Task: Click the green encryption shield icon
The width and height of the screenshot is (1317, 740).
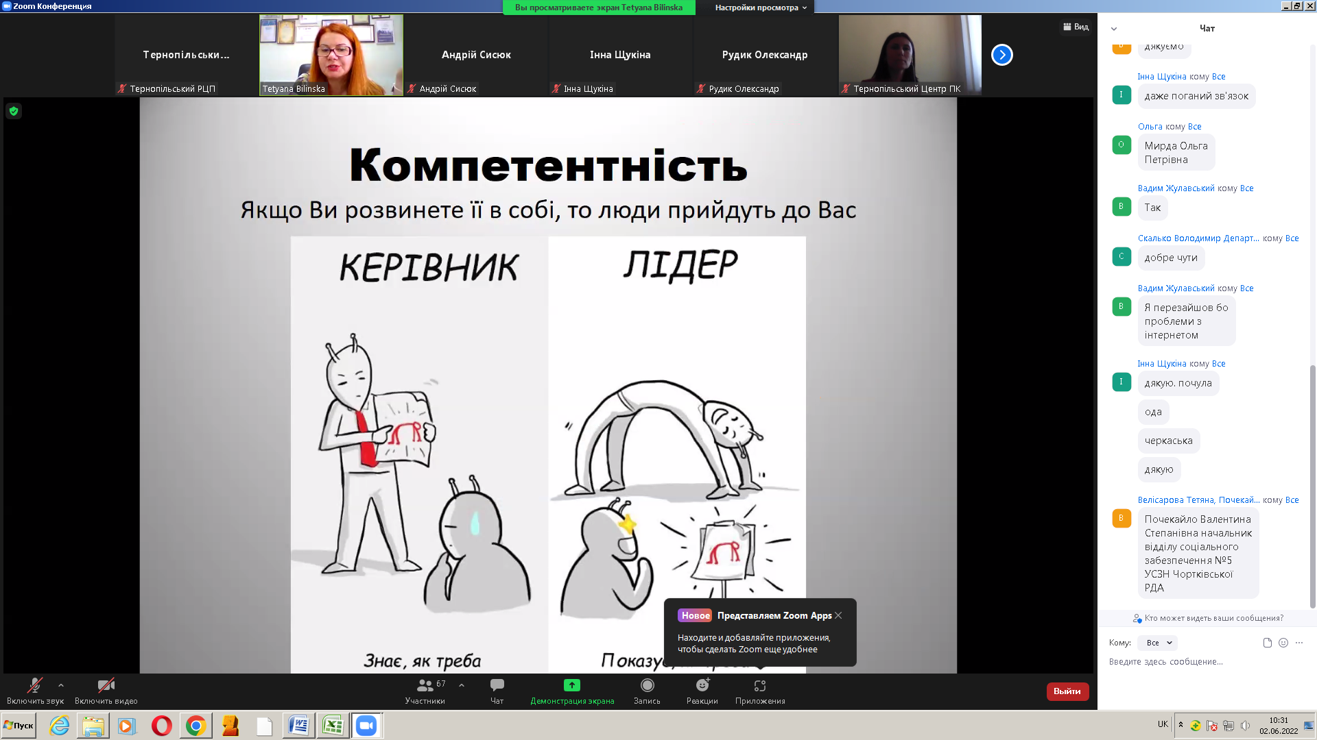Action: click(x=14, y=111)
